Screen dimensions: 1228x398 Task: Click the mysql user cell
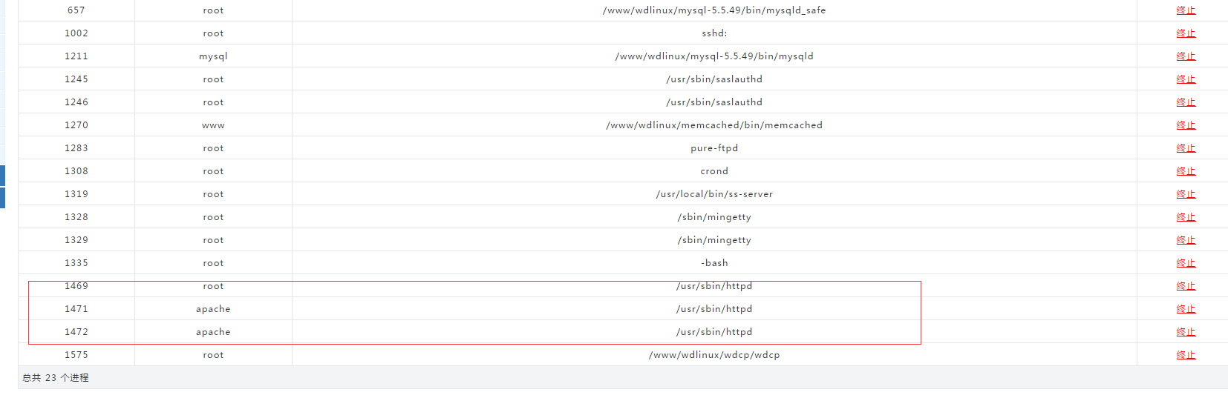[213, 56]
